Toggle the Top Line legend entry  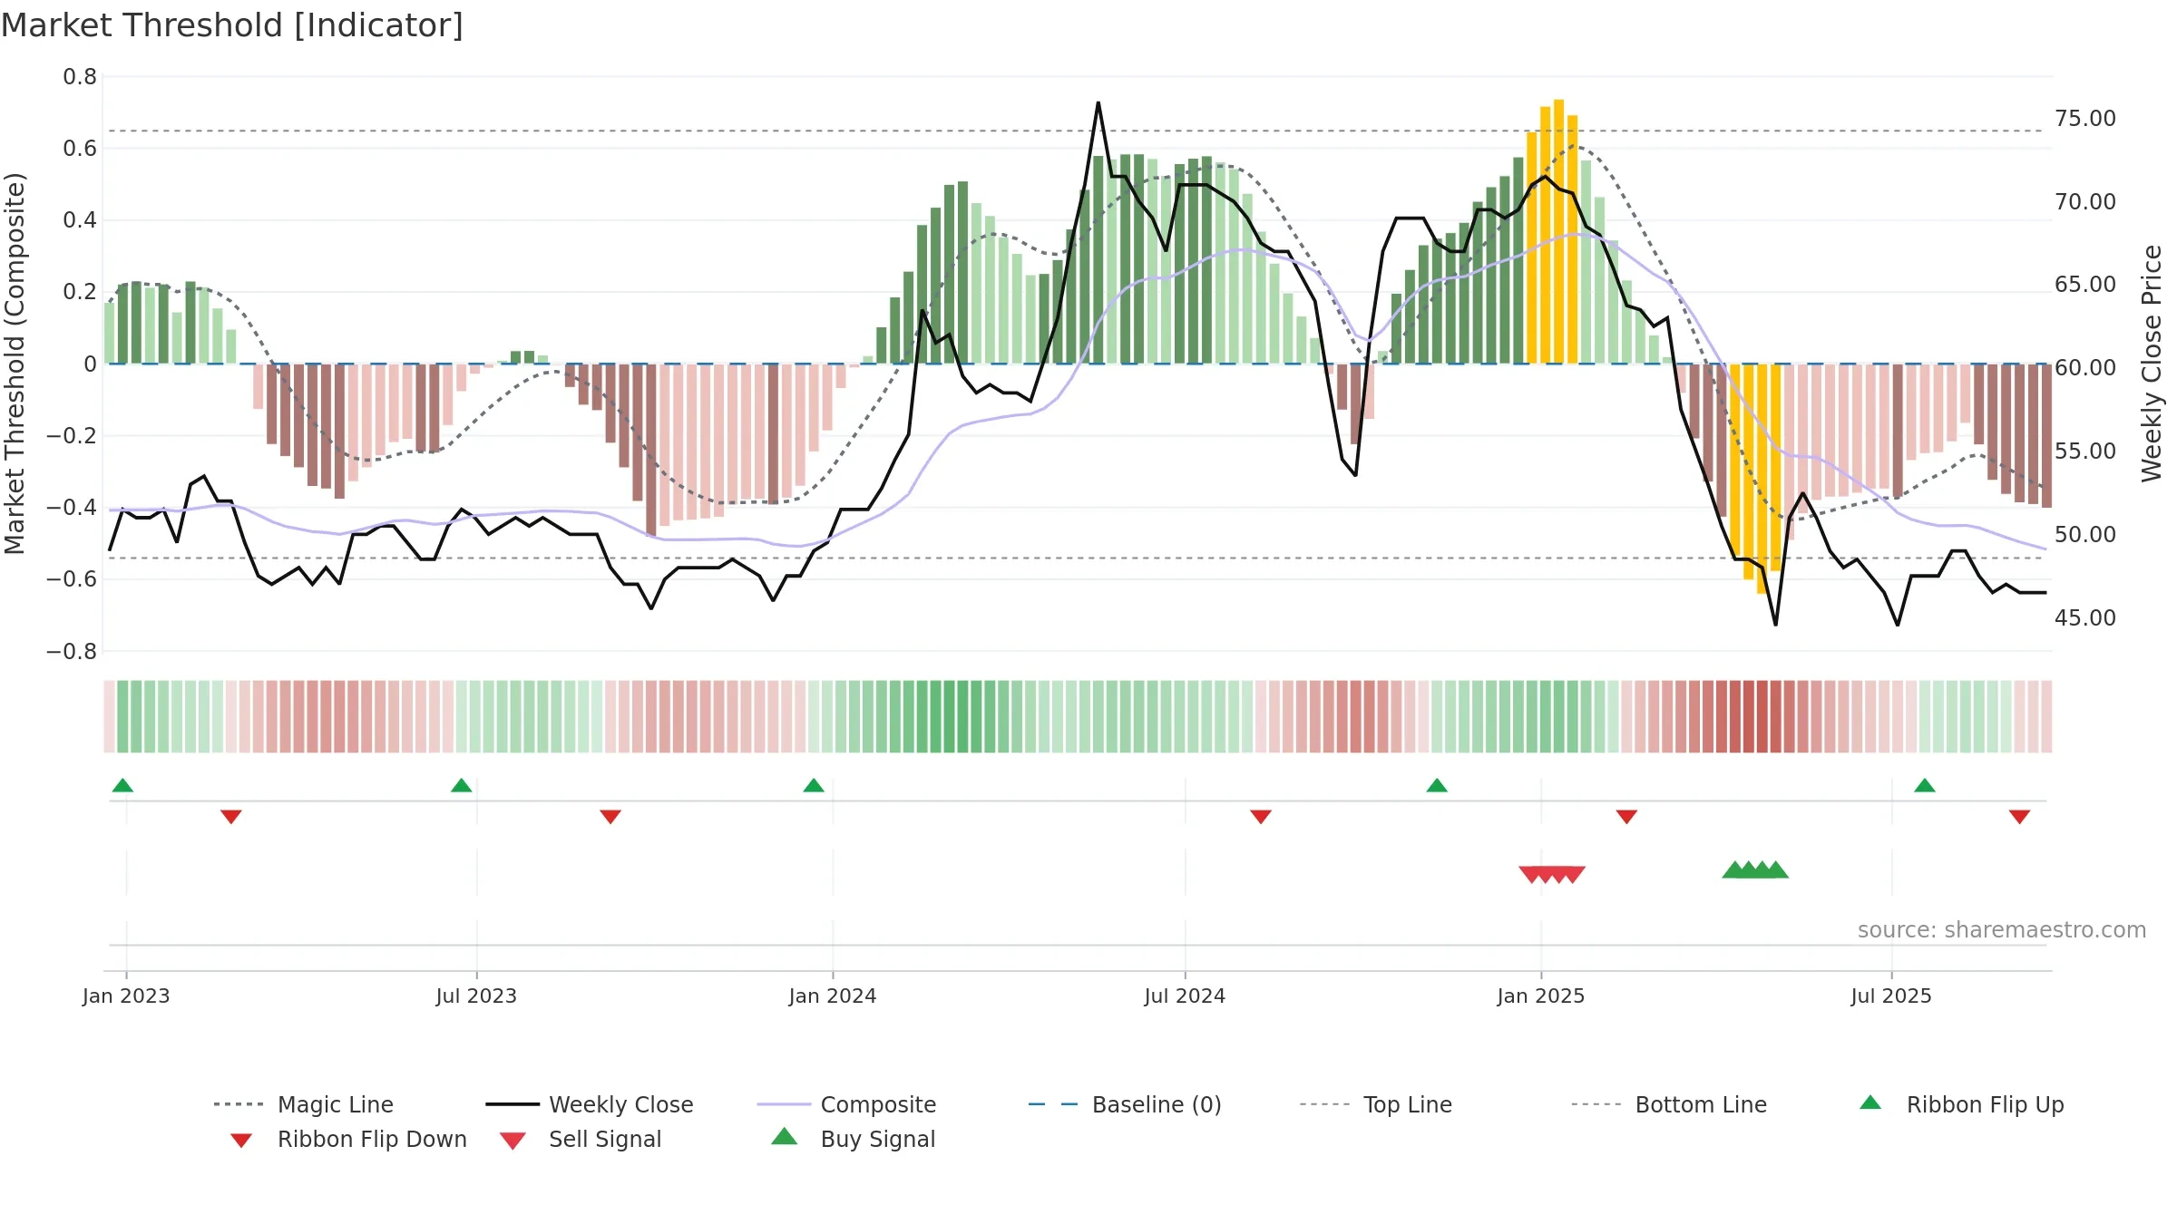(1375, 1104)
